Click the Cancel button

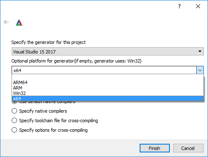click(188, 148)
